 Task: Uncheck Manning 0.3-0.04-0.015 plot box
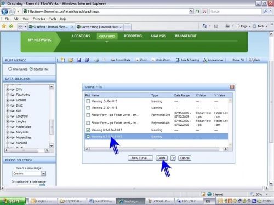click(88, 137)
